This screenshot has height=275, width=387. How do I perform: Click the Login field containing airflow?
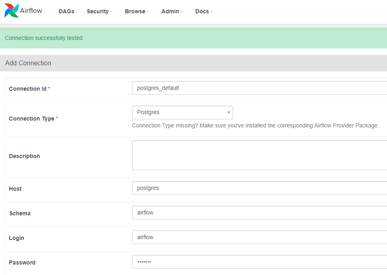(x=260, y=237)
